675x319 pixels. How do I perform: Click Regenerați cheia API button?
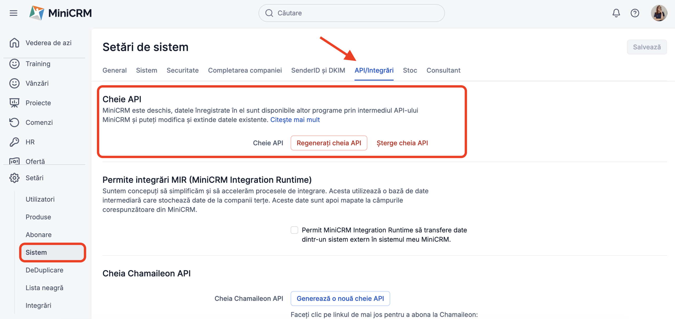(x=329, y=143)
